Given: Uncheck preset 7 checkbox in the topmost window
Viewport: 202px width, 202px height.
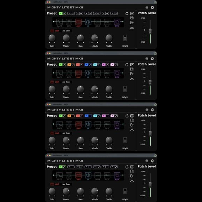Looking at the screenshot, I should [116, 13].
